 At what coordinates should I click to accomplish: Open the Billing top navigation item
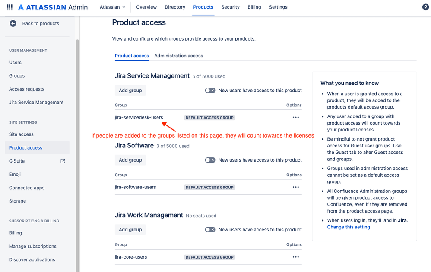(254, 7)
